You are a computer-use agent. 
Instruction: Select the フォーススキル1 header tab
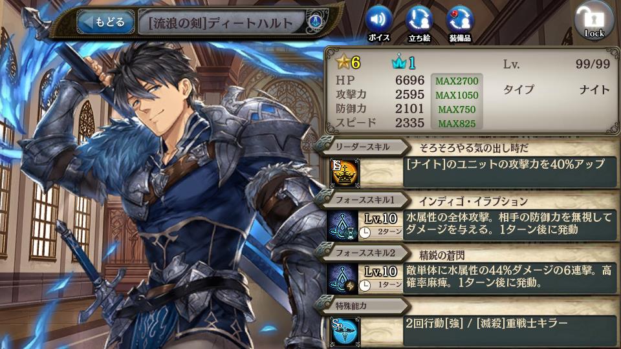363,200
